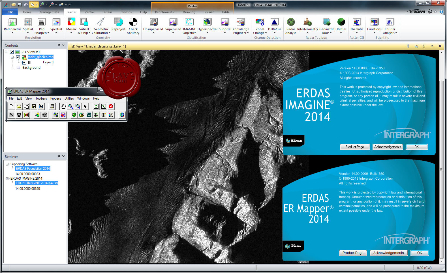447x273 pixels.
Task: Toggle the Layer_1 checkbox
Action: 24,63
